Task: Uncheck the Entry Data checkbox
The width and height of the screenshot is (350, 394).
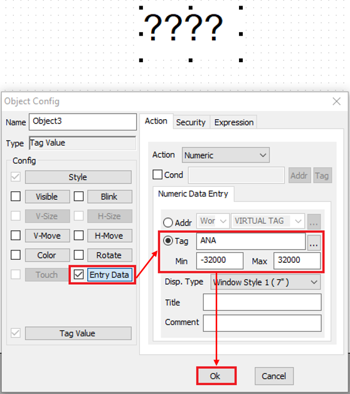Action: [x=78, y=274]
